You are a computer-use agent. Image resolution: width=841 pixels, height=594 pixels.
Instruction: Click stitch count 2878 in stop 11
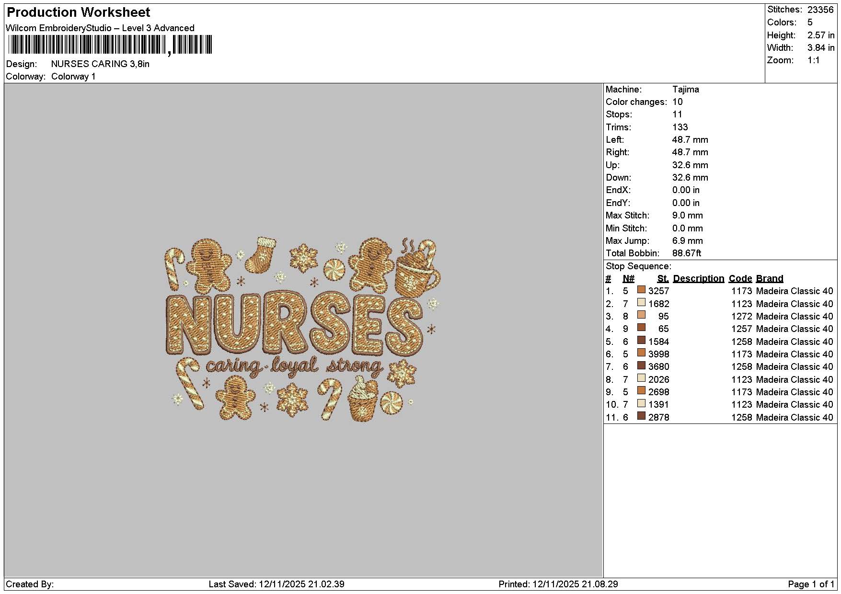coord(658,418)
